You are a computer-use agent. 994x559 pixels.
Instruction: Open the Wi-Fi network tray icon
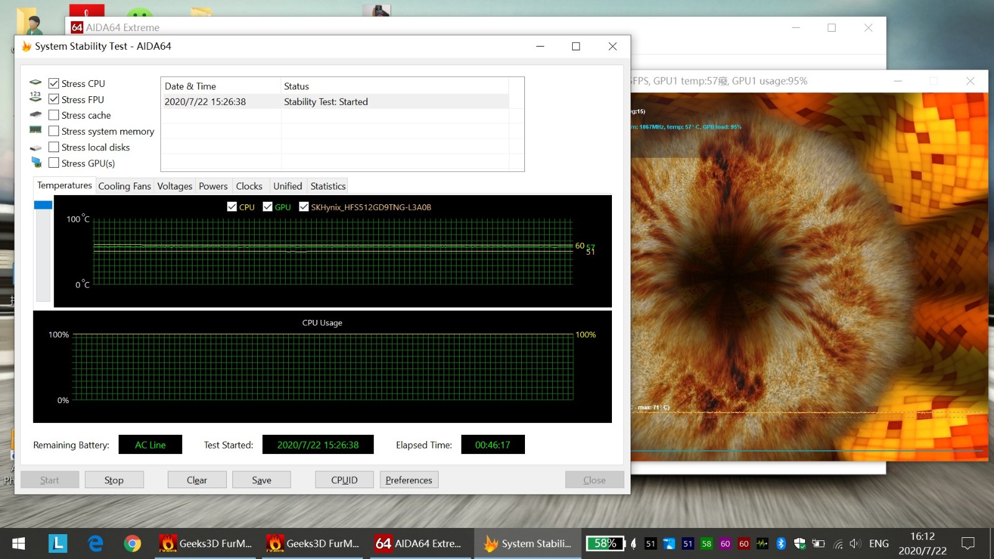[838, 544]
